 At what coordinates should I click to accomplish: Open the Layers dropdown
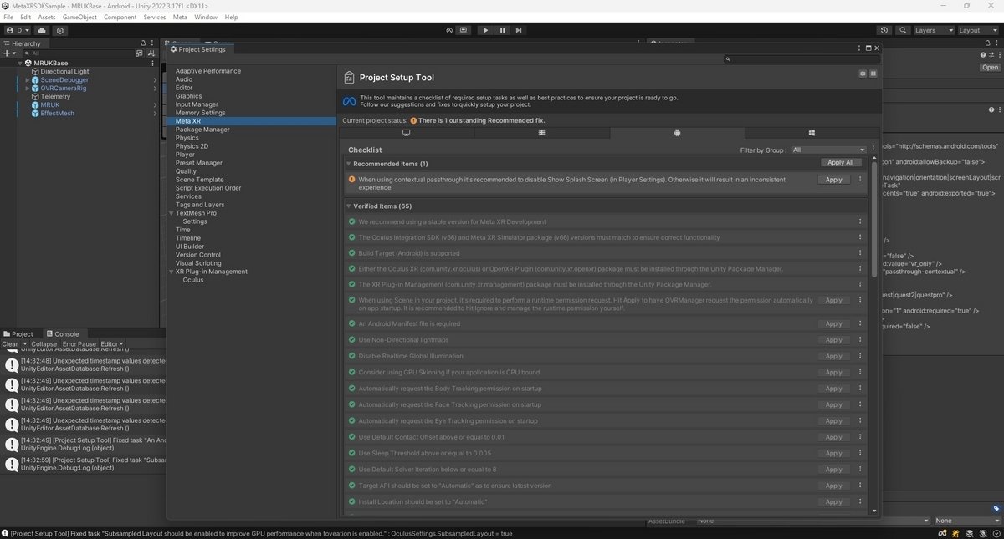[x=934, y=30]
